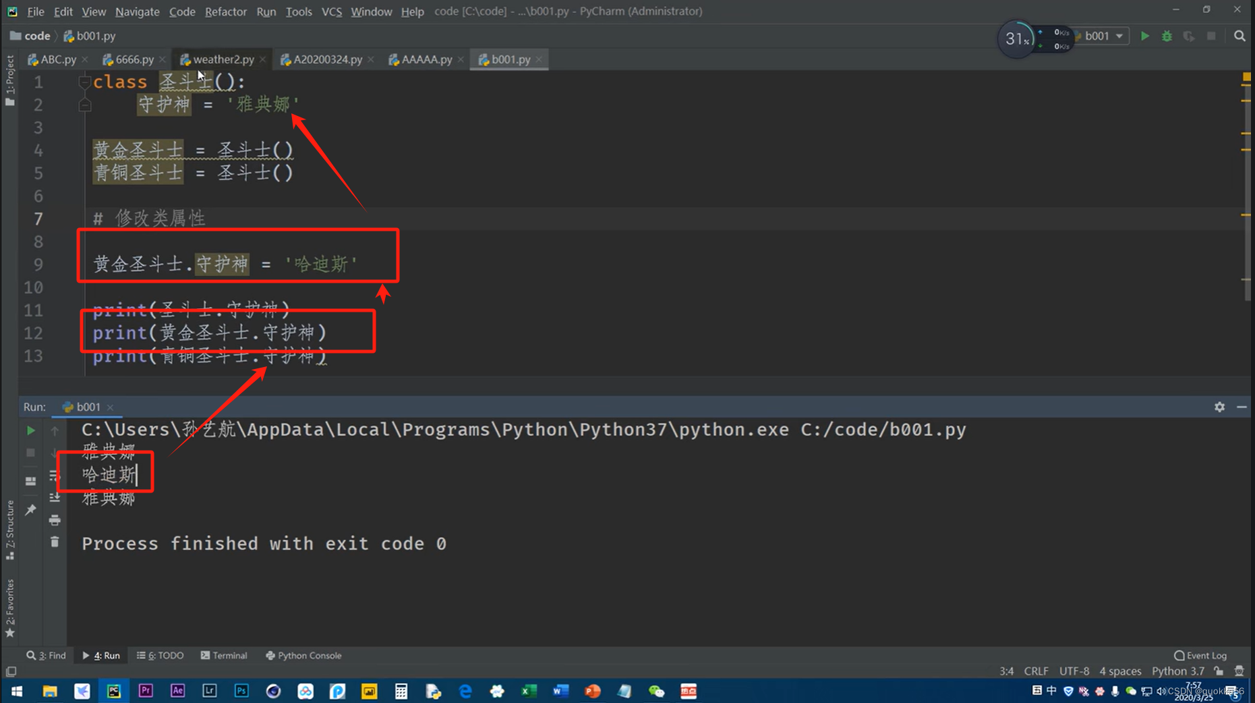Open the Terminal tool window
Screen dimensions: 1255x703
224,656
